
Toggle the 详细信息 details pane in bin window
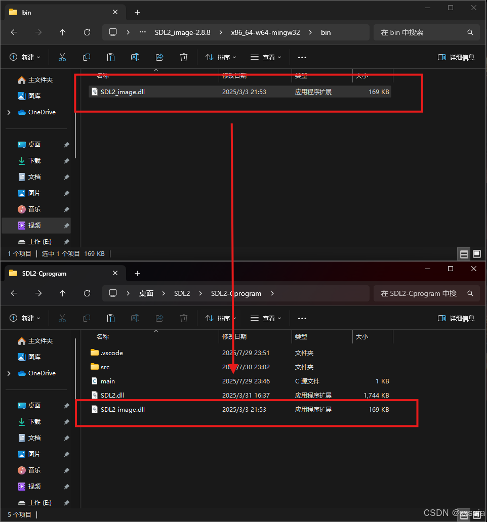click(455, 57)
